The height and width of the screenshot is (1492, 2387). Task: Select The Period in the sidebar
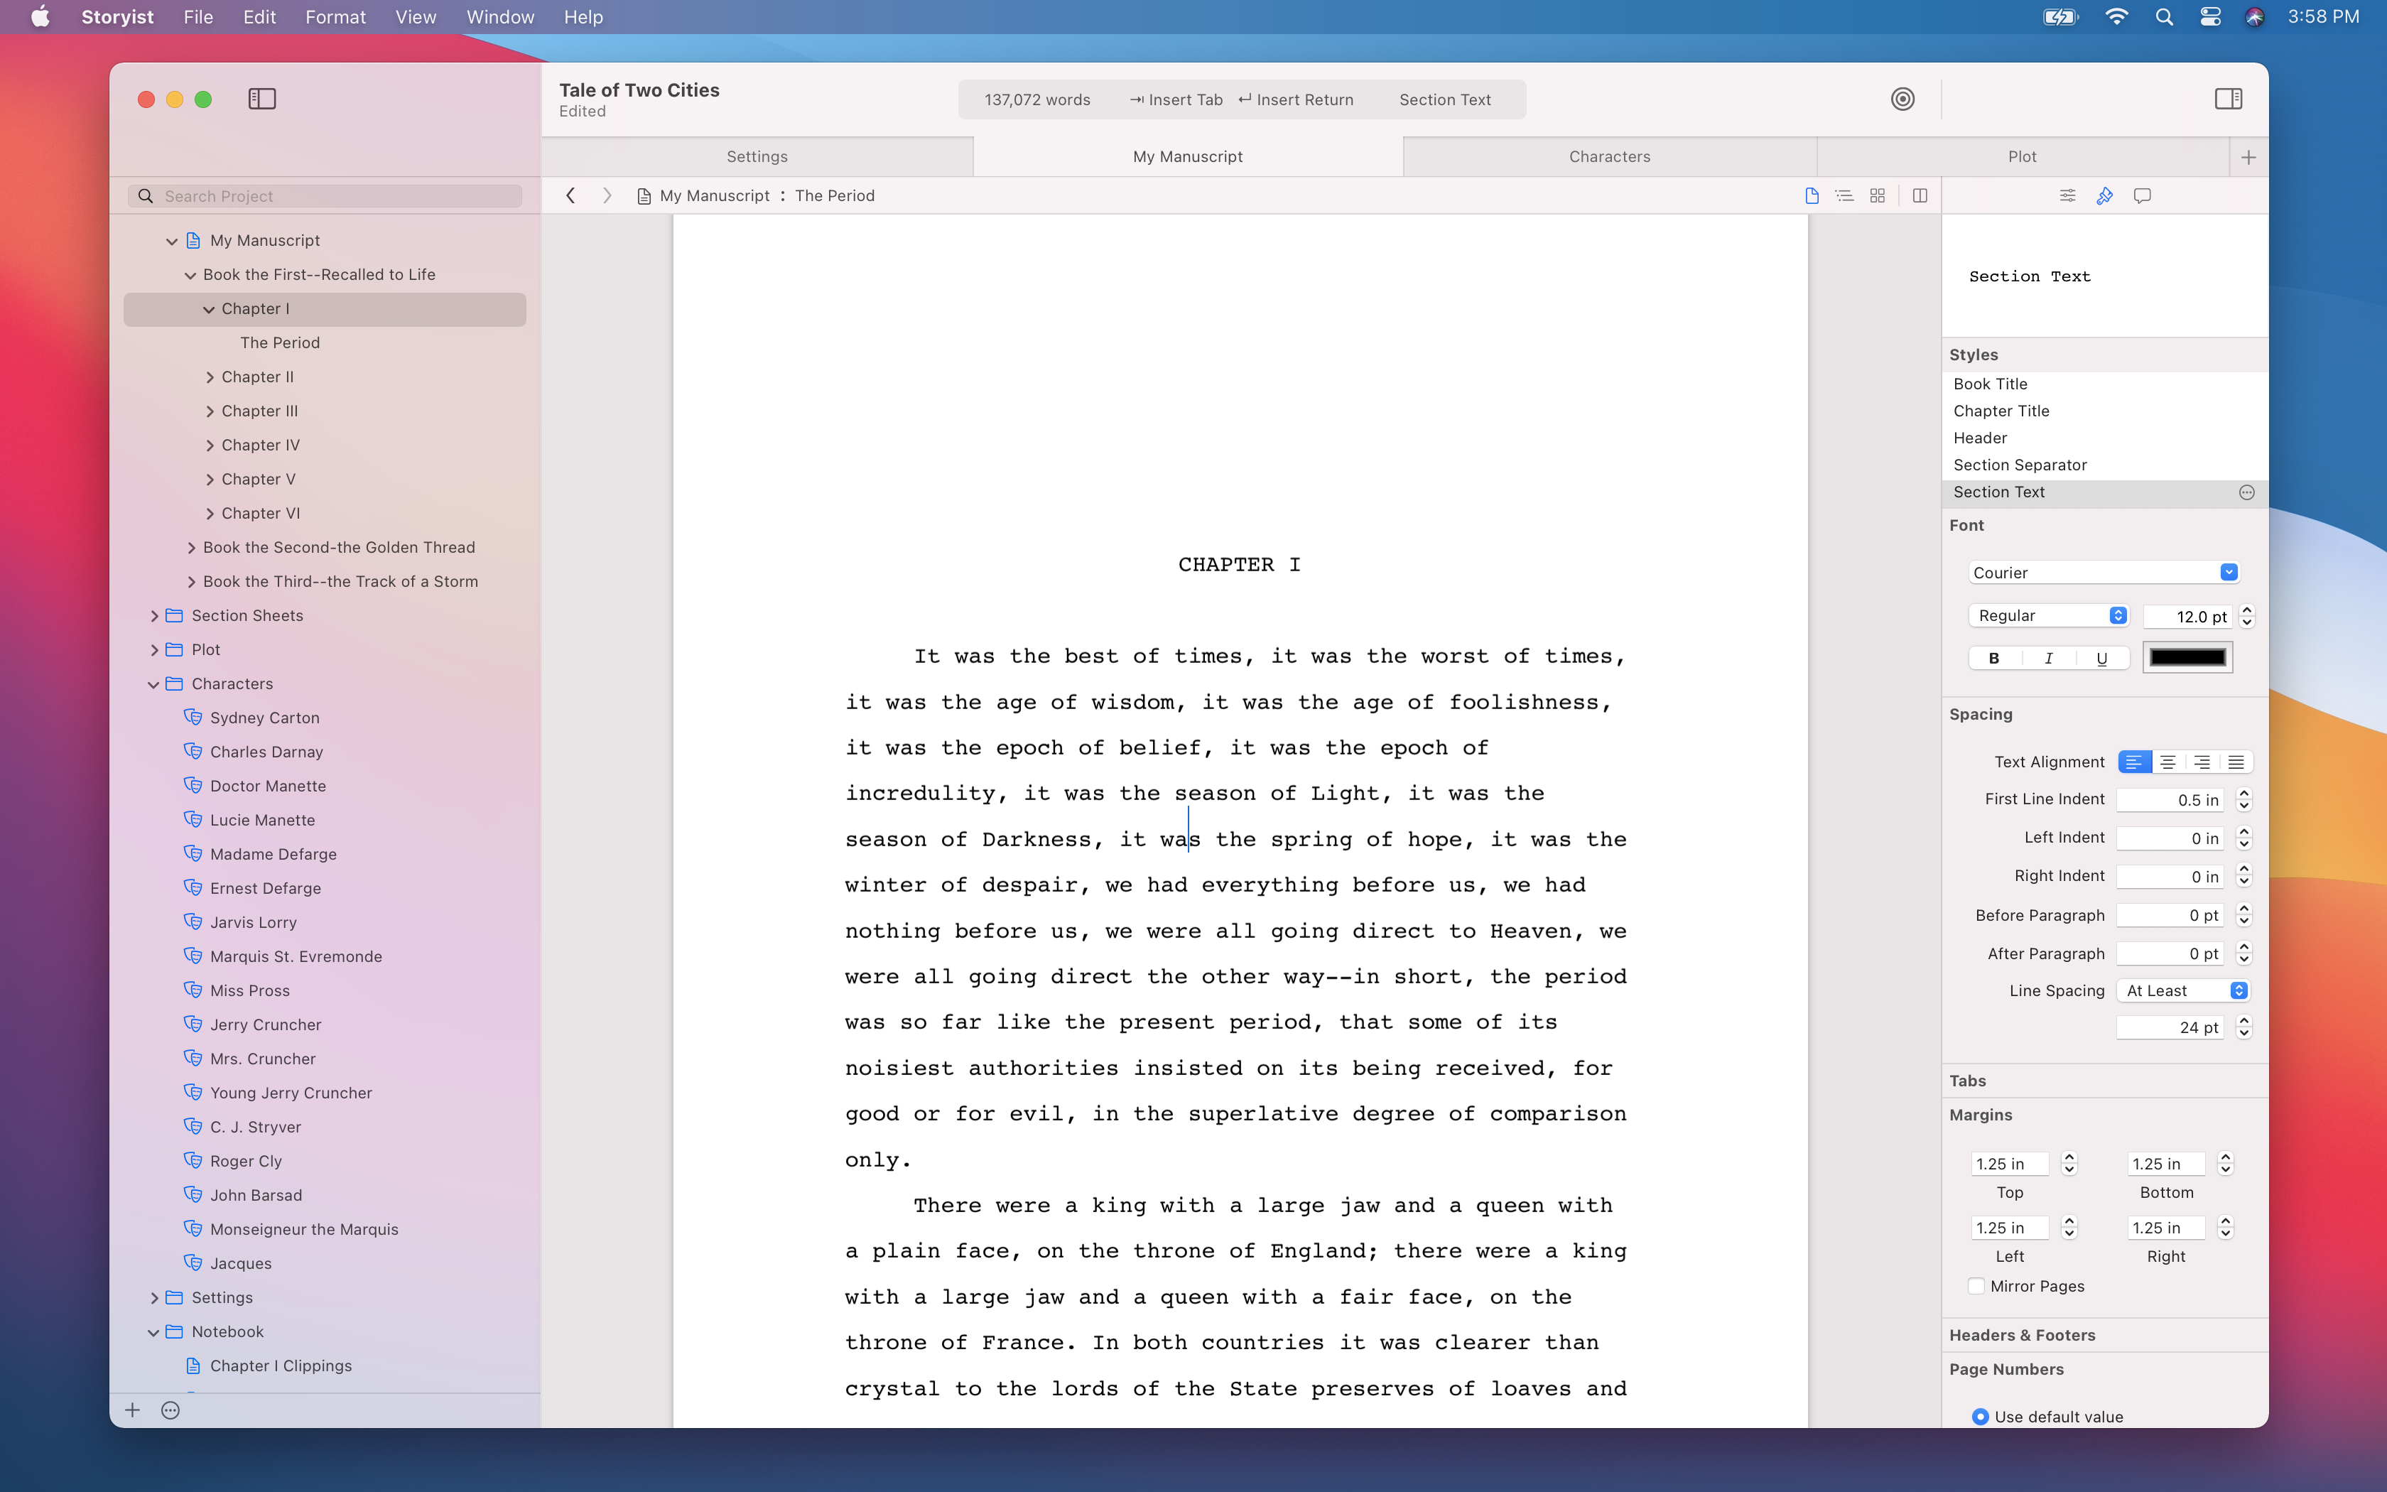pyautogui.click(x=279, y=342)
